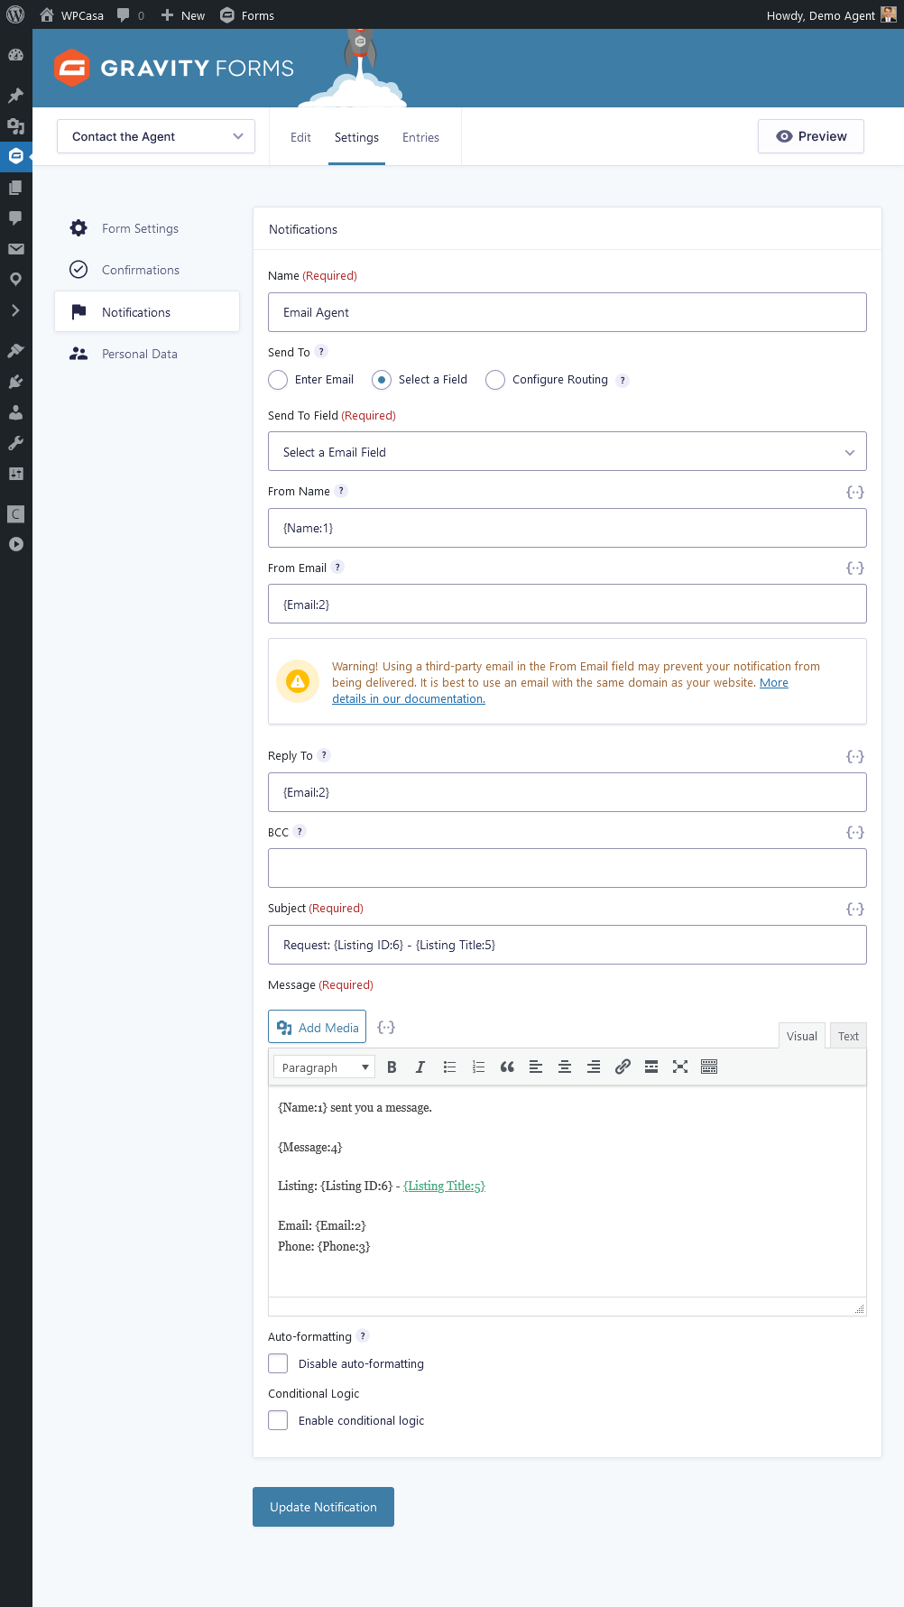Image resolution: width=904 pixels, height=1607 pixels.
Task: Select the Enter Email radio option
Action: [x=279, y=380]
